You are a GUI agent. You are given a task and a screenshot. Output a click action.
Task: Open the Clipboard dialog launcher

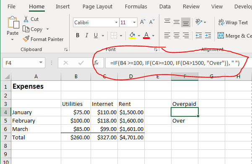point(66,50)
